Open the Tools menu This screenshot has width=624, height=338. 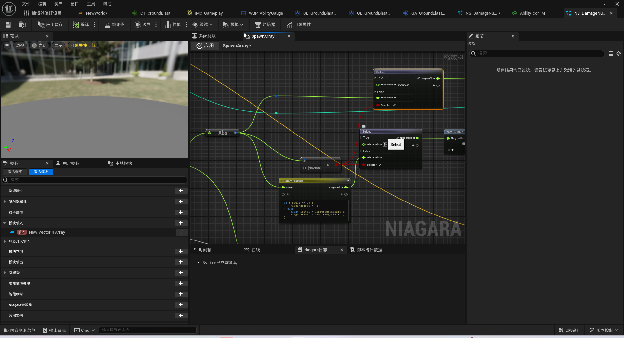tap(91, 4)
